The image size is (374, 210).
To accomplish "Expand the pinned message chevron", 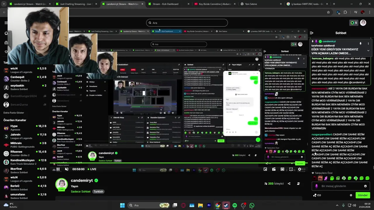I will pos(368,50).
